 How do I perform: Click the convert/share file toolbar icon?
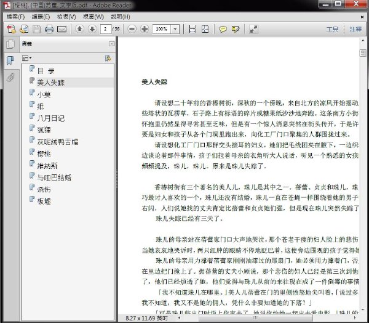point(24,29)
